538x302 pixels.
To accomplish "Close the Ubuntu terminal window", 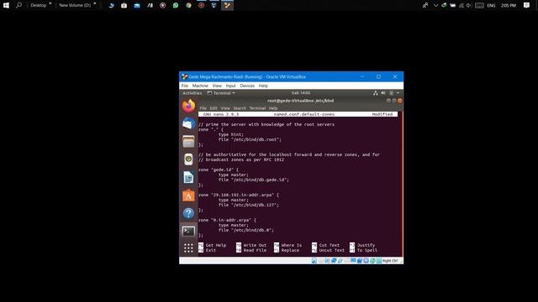I will (x=400, y=101).
